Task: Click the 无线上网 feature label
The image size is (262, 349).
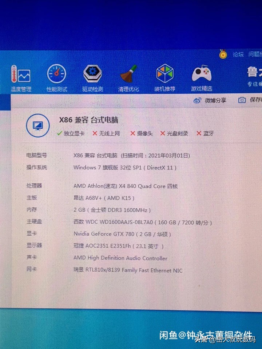Action: [110, 133]
